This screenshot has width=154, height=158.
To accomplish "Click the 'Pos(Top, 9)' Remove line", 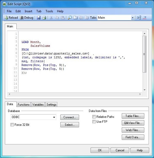I will coord(43,65).
